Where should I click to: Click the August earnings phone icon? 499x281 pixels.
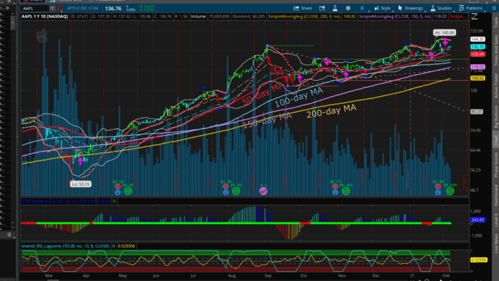[x=226, y=186]
